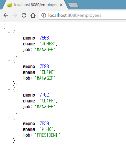126x152 pixels.
Task: Select empno value 7839
Action: click(44, 123)
